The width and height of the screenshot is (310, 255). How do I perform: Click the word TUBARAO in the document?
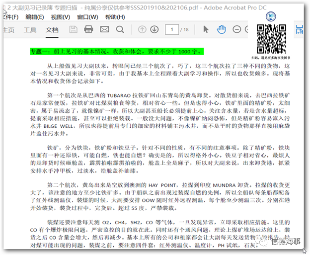(119, 96)
